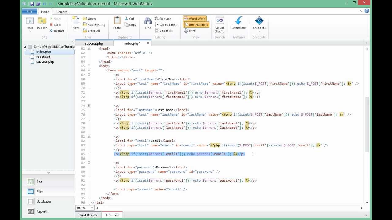Select index.php in file tree

click(49, 52)
